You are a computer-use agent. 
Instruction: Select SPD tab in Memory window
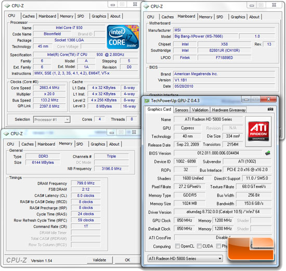pos(80,144)
